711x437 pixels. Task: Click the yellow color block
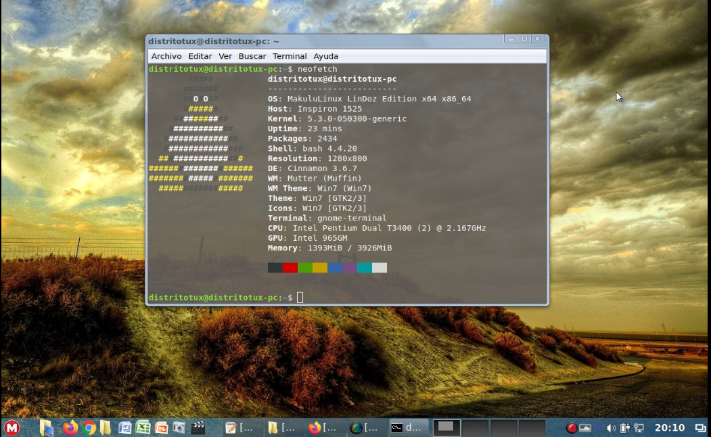tap(320, 267)
